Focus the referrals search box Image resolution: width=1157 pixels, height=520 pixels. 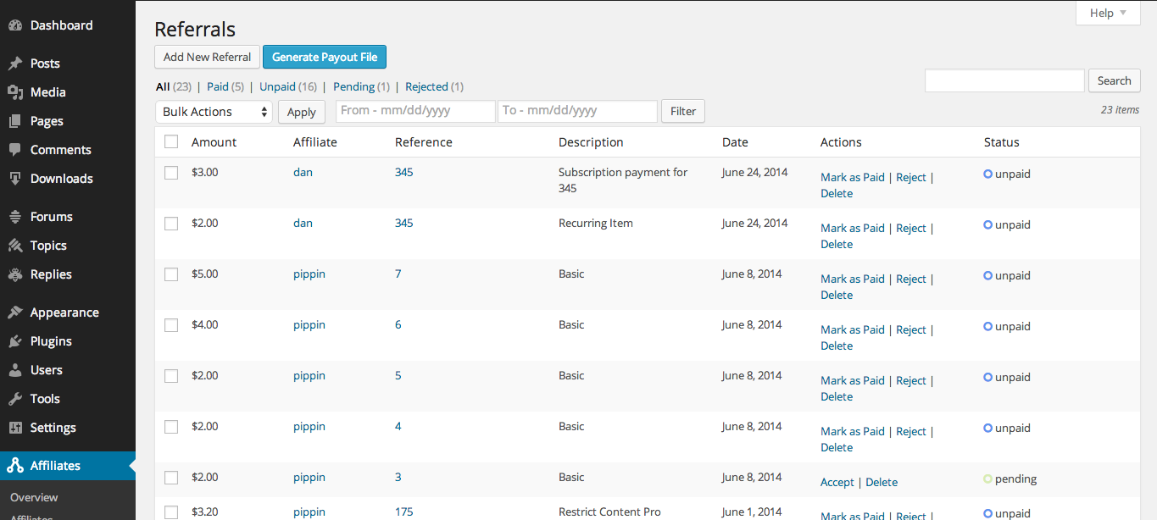(x=1004, y=80)
